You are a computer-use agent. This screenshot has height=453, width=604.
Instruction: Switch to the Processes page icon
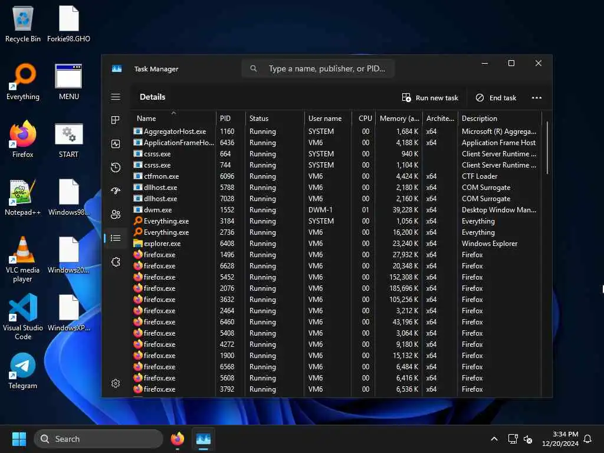(116, 120)
